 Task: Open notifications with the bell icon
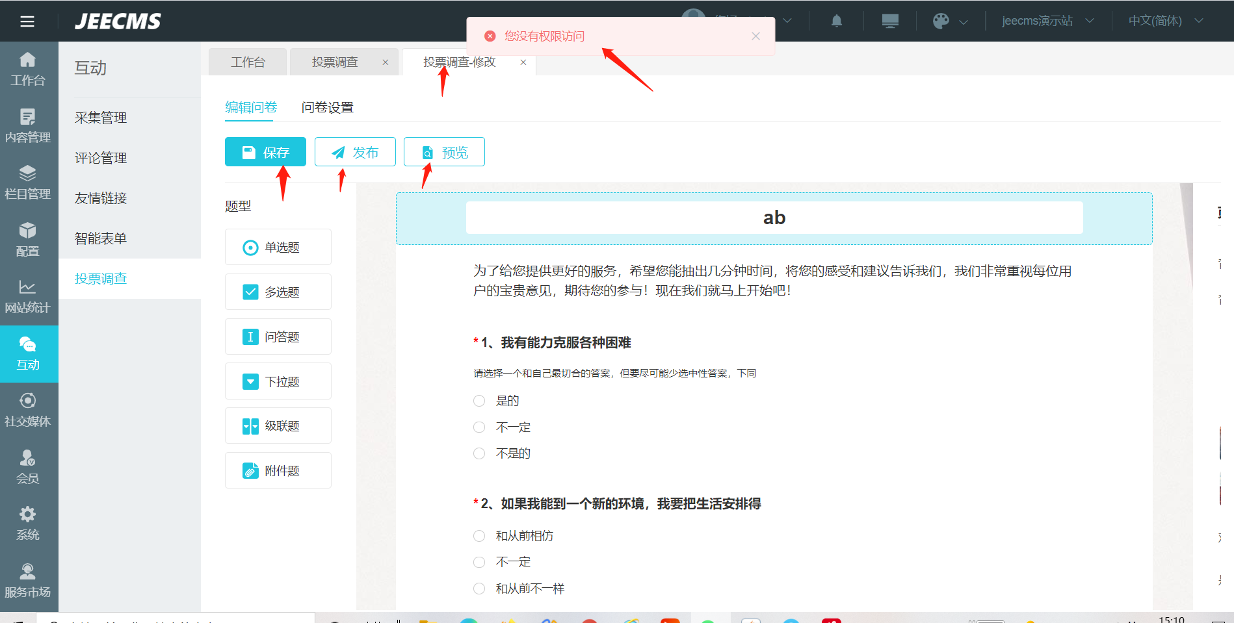tap(837, 21)
